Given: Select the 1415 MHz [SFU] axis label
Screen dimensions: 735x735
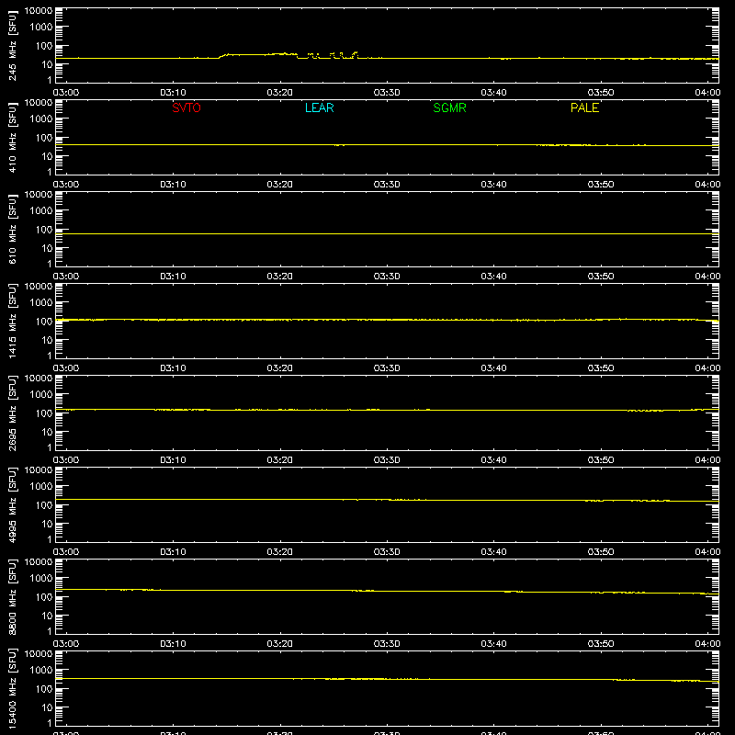Looking at the screenshot, I should [12, 321].
